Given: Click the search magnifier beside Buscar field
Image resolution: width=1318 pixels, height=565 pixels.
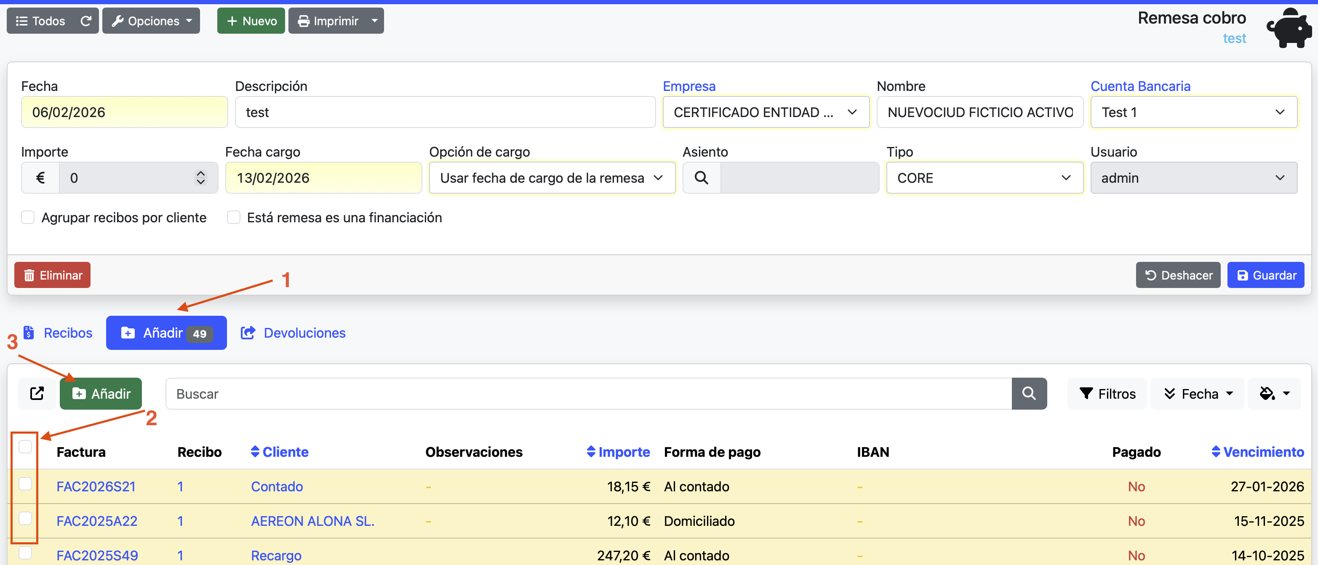Looking at the screenshot, I should [x=1028, y=393].
